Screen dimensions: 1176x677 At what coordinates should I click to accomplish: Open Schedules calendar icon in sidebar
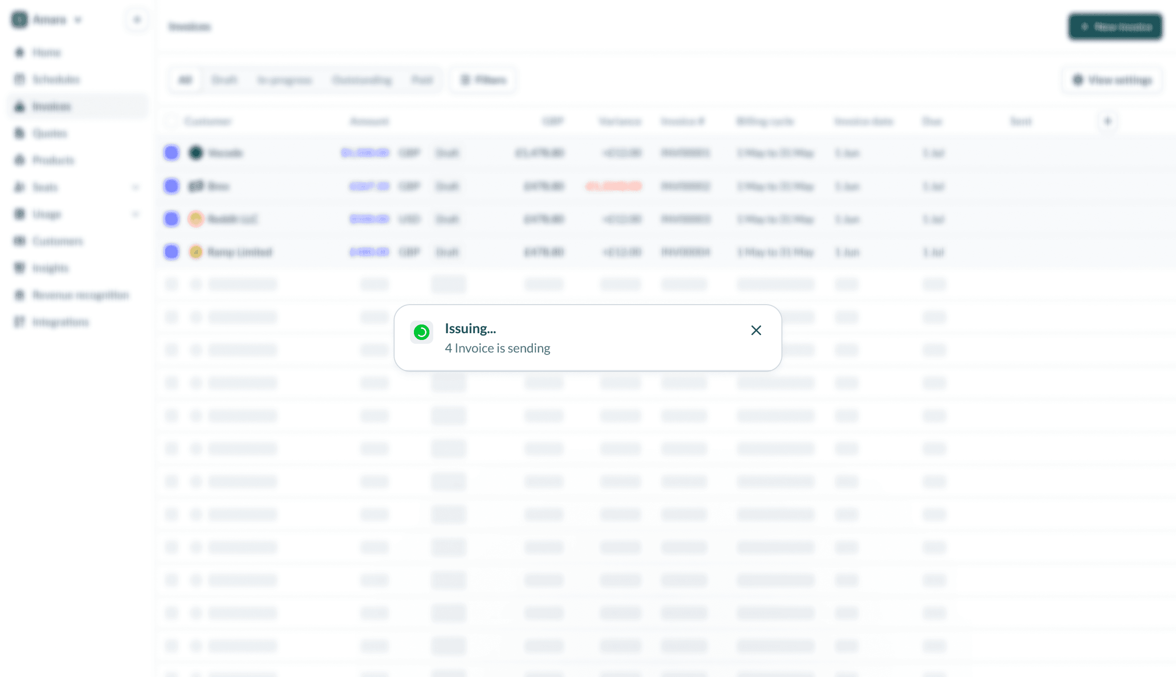19,79
